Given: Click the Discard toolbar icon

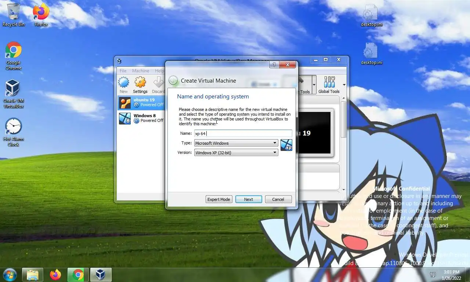Looking at the screenshot, I should click(x=158, y=85).
